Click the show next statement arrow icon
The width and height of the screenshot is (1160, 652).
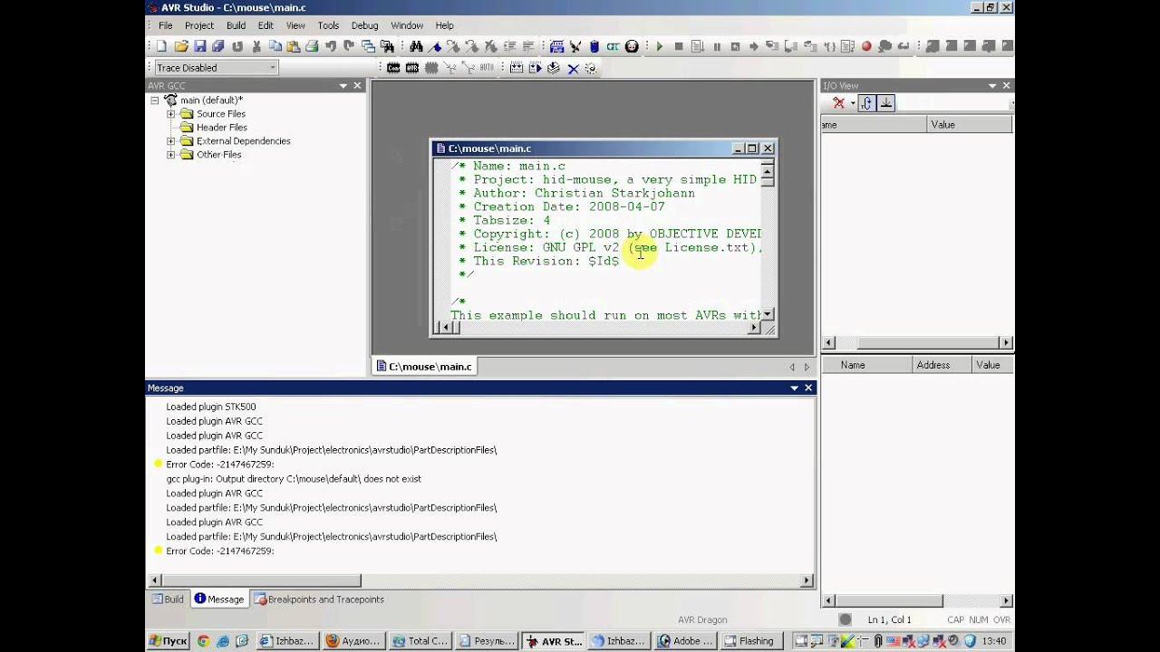[x=753, y=46]
